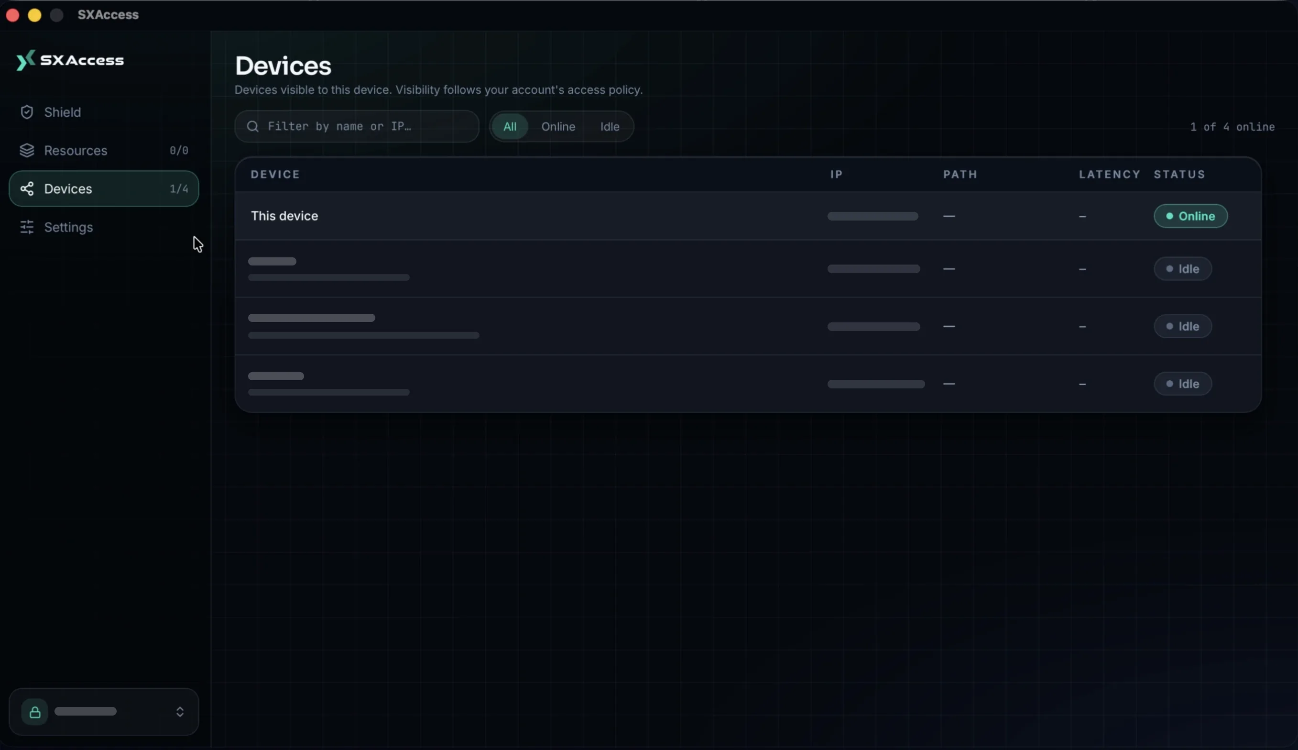Click the lock icon in account box
Screen dimensions: 1298x750
coord(35,712)
